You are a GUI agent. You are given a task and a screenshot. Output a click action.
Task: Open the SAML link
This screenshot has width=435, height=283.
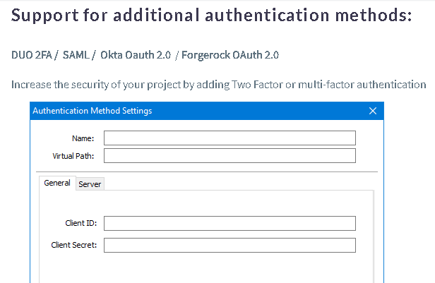76,54
